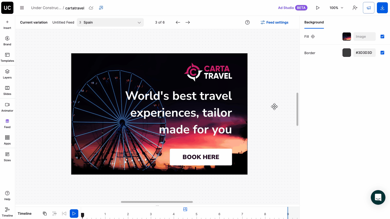This screenshot has width=390, height=219.
Task: Click the Border color swatch
Action: (x=347, y=53)
